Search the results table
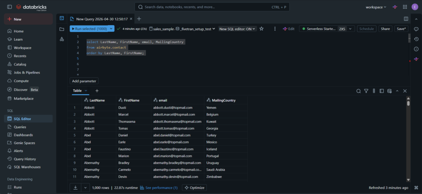Image resolution: width=422 pixels, height=194 pixels. [359, 91]
